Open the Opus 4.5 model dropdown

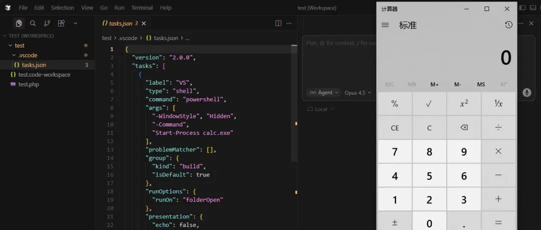pyautogui.click(x=358, y=93)
